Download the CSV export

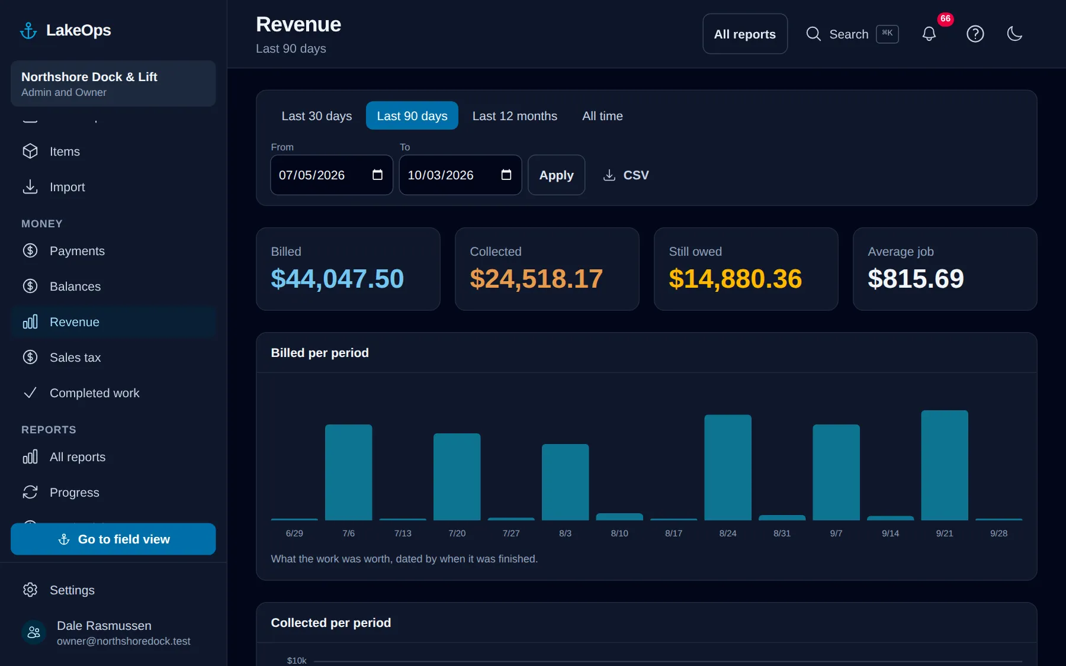(x=626, y=175)
